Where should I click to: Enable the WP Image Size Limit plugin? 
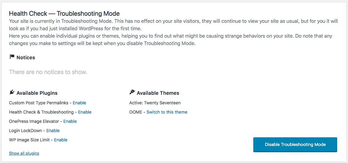click(61, 140)
